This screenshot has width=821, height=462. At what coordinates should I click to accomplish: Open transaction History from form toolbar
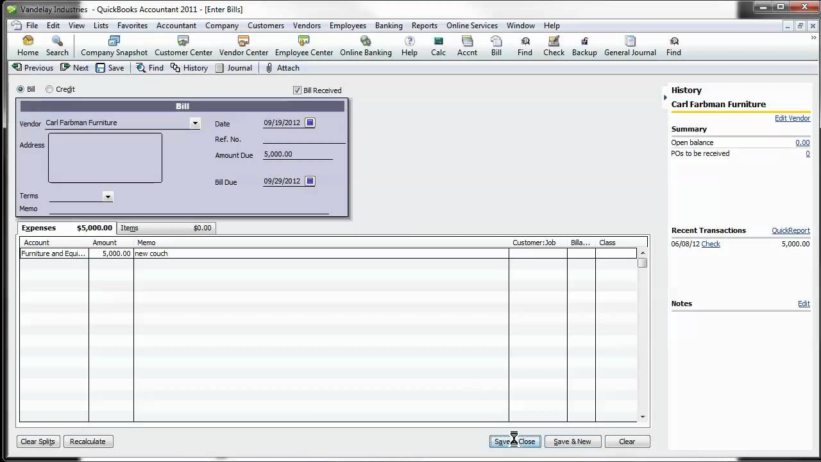189,67
